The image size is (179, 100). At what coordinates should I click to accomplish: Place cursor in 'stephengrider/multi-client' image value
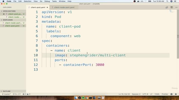pyautogui.click(x=98, y=55)
